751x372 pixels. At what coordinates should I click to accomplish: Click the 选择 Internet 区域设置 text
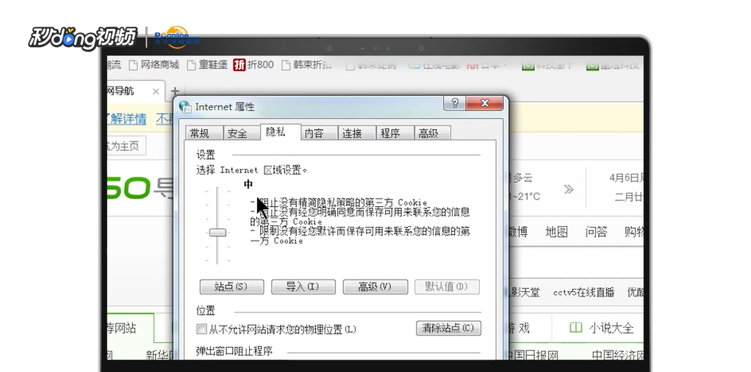tap(251, 169)
